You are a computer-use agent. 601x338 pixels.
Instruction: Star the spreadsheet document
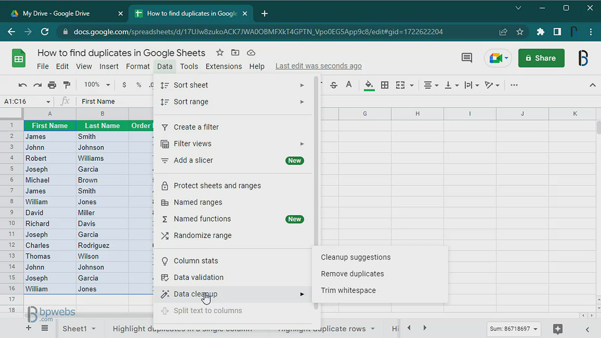[220, 53]
